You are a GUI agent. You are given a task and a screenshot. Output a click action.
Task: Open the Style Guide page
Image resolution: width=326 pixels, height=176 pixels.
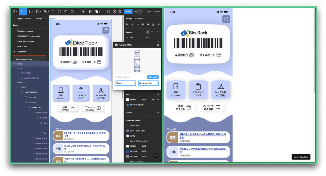pyautogui.click(x=22, y=46)
